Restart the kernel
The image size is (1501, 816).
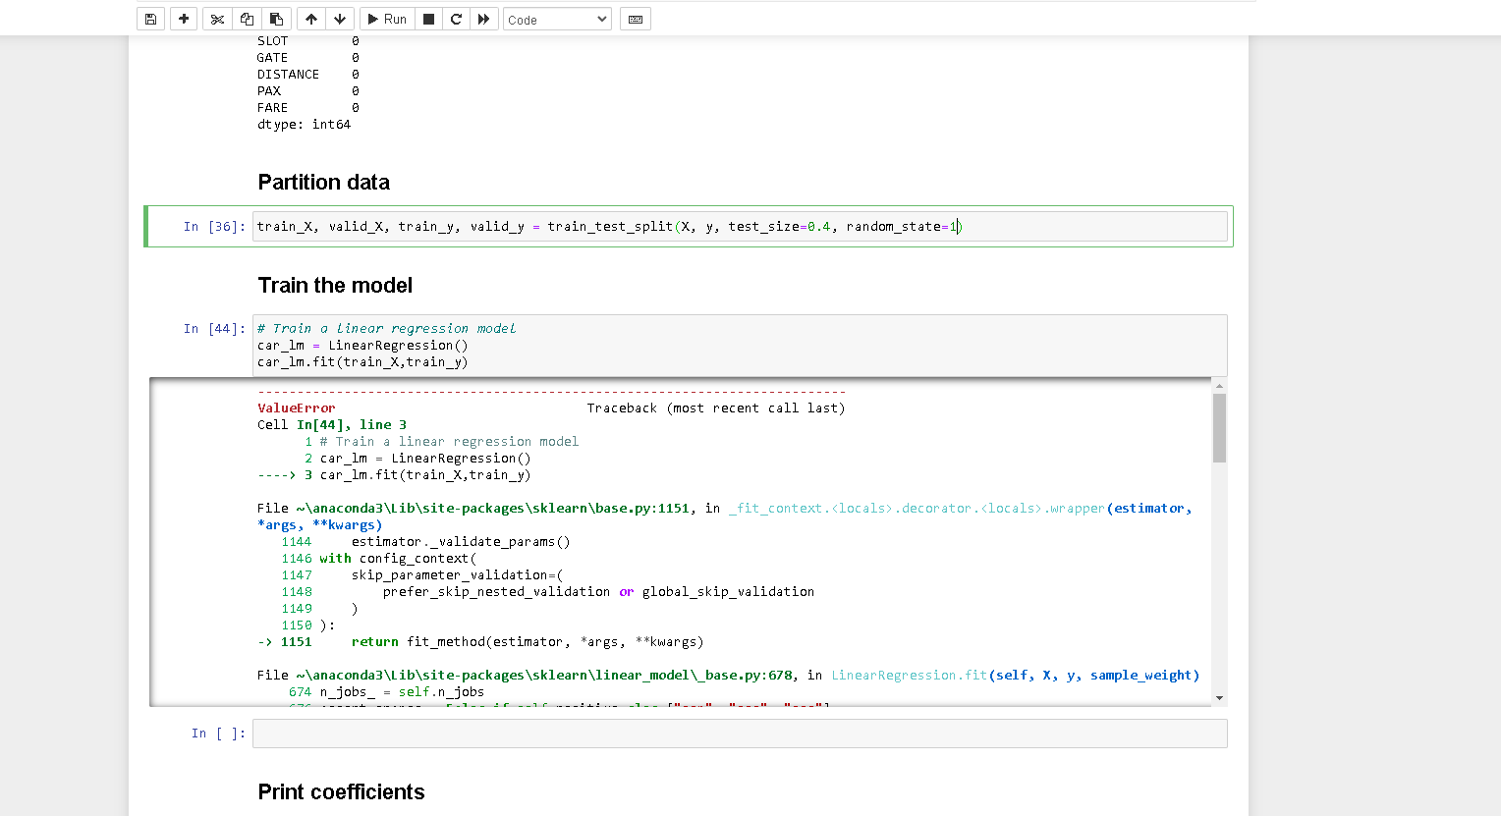456,19
